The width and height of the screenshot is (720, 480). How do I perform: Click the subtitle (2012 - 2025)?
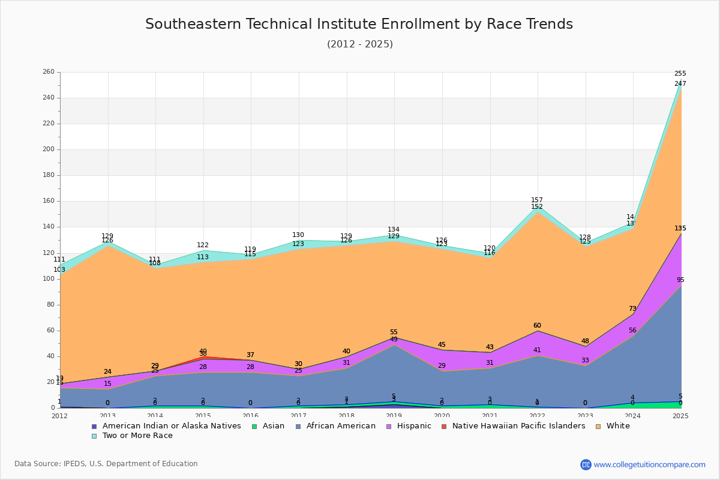pos(360,44)
